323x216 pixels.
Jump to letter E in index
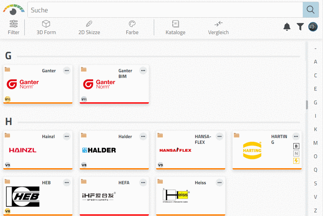pyautogui.click(x=315, y=89)
